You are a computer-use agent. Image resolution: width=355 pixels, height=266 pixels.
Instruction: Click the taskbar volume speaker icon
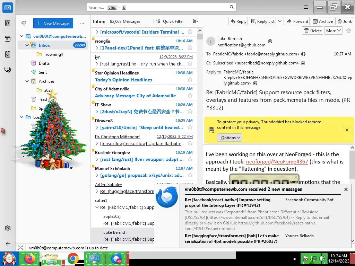coord(322,258)
